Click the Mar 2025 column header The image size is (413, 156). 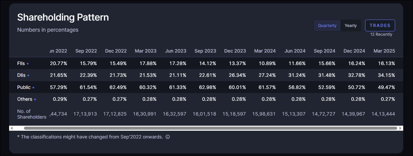click(x=384, y=51)
